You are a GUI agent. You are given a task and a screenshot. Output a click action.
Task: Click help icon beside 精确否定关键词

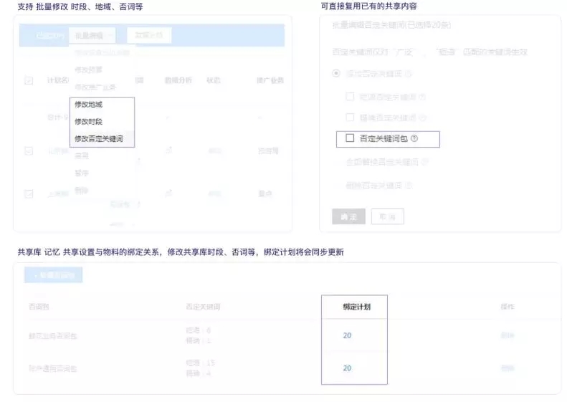tap(422, 118)
